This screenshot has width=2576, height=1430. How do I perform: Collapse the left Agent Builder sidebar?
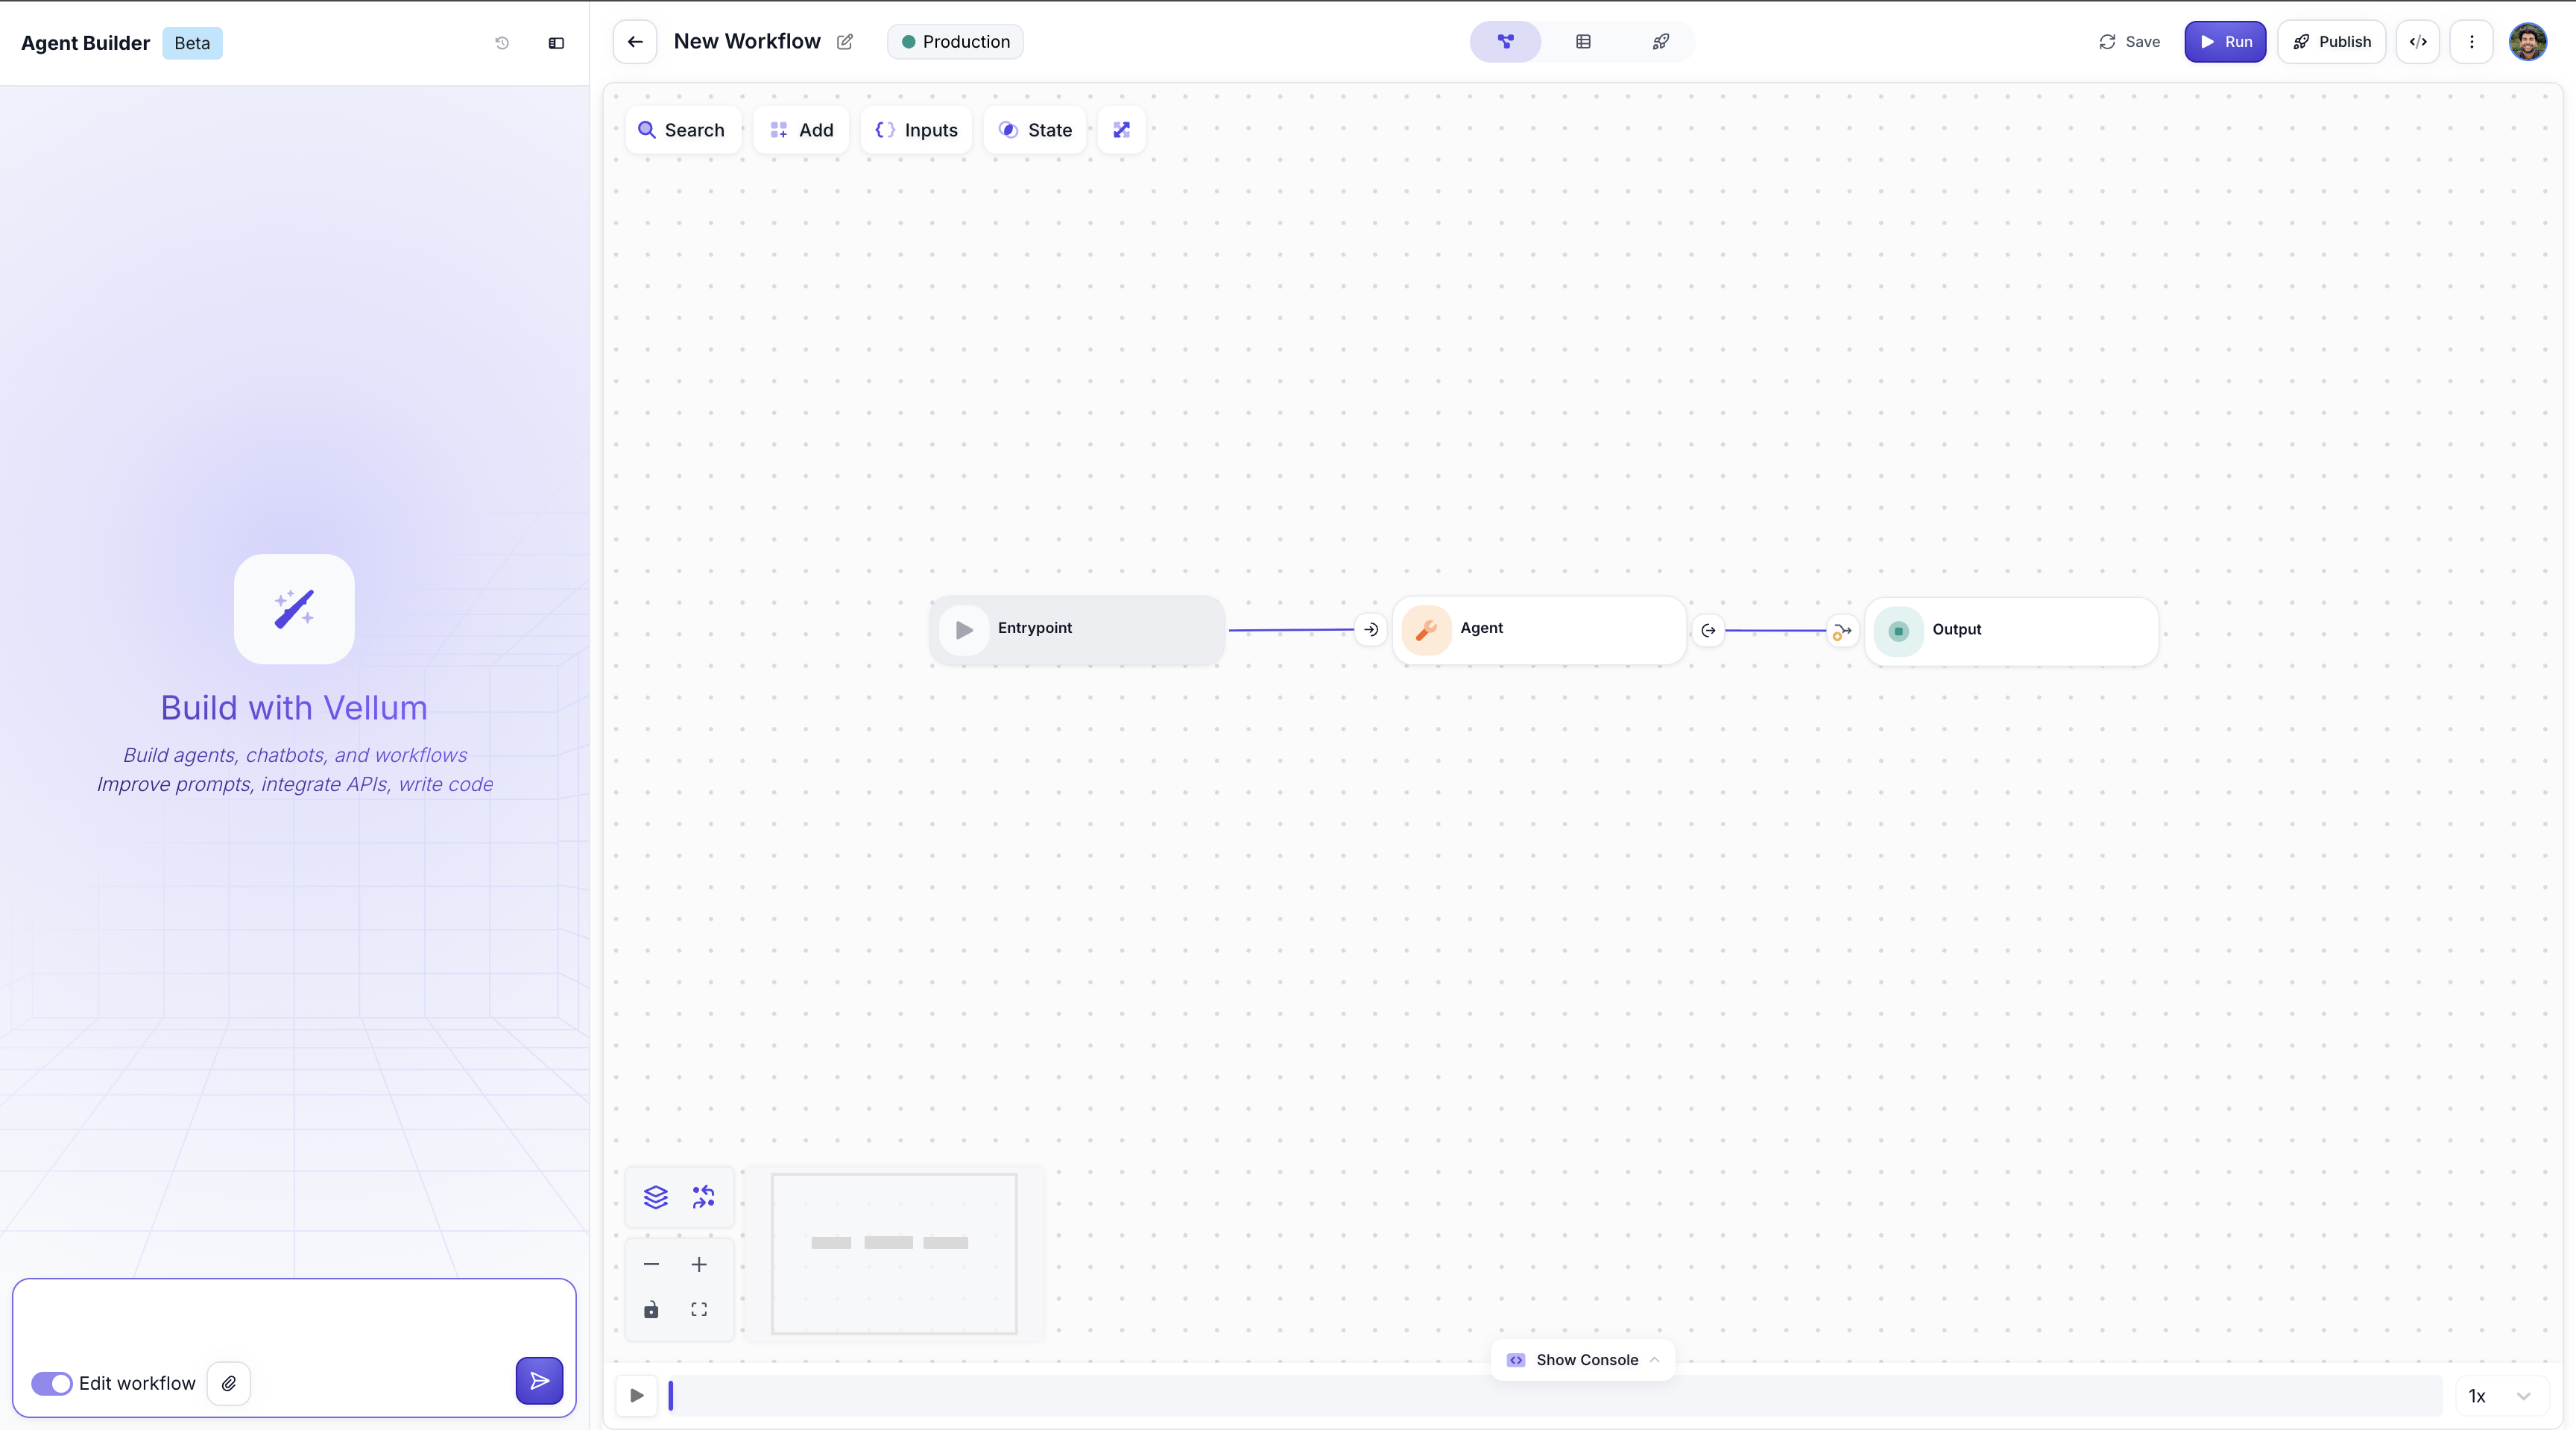point(556,43)
